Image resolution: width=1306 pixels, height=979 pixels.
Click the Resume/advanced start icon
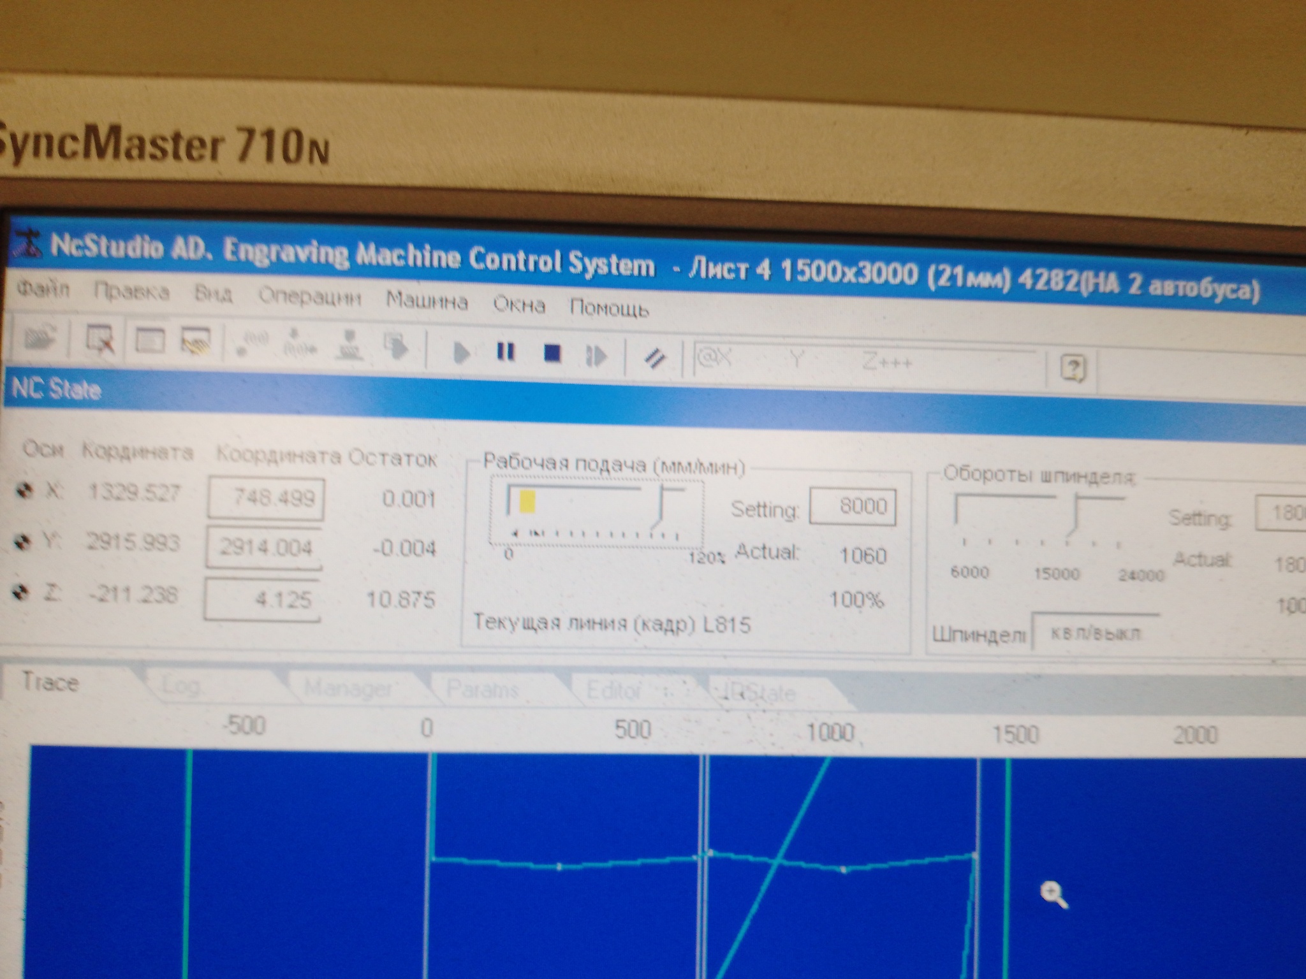point(596,356)
